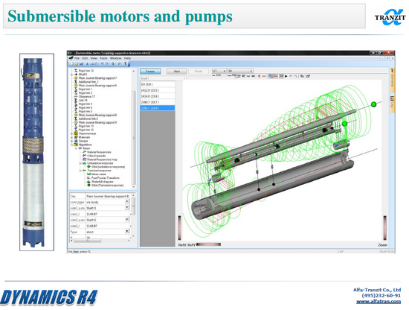Viewport: 409px width, 310px height.
Task: Click the pause playback icon
Action: click(x=281, y=76)
